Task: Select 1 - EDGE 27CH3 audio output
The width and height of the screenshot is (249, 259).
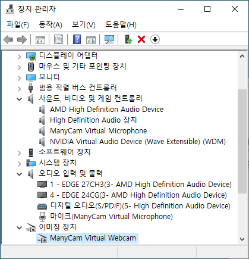Action: 141,185
